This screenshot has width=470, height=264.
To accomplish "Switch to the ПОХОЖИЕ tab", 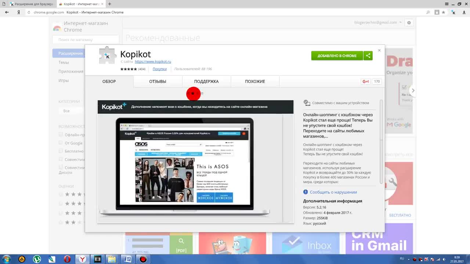I will (255, 81).
